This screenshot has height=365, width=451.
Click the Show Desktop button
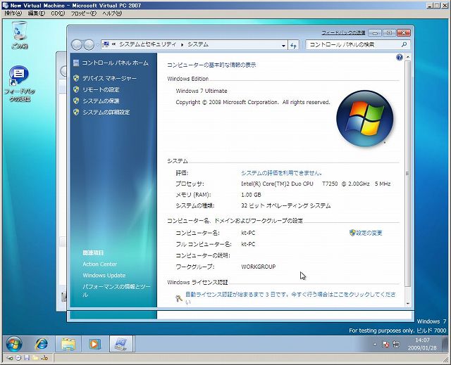(444, 344)
